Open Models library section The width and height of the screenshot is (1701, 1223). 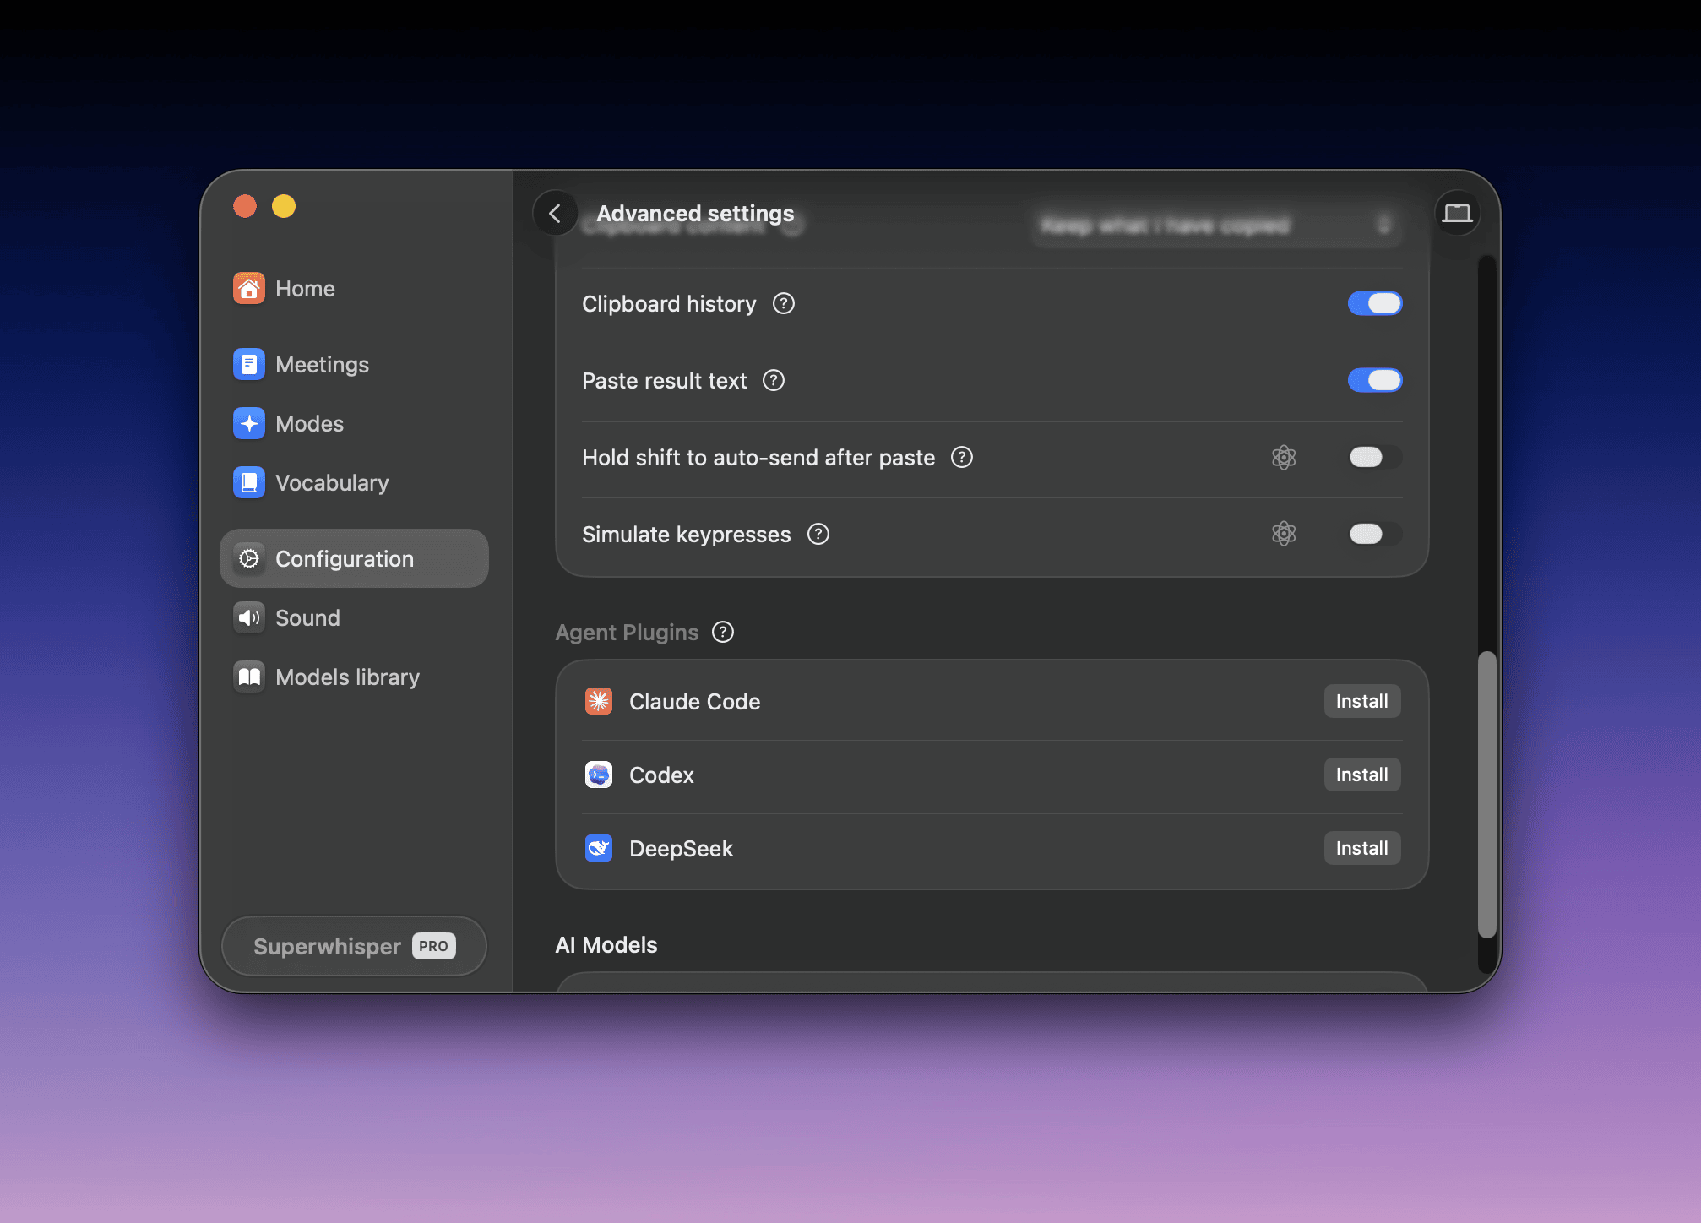[x=354, y=677]
